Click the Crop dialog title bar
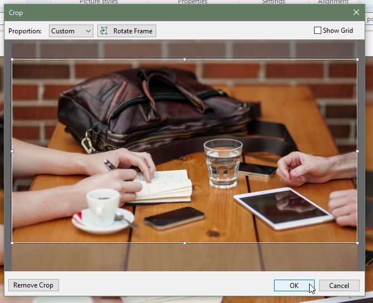This screenshot has width=373, height=303. (x=167, y=13)
